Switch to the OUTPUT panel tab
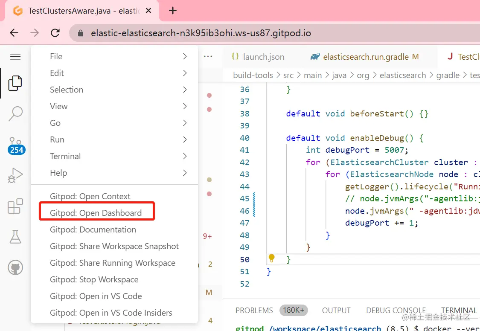The width and height of the screenshot is (480, 331). coord(336,310)
